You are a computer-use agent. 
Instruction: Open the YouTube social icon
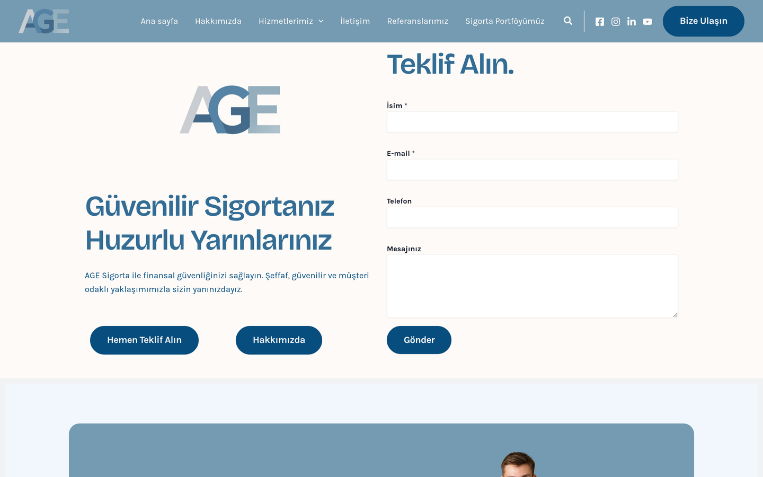pos(647,22)
